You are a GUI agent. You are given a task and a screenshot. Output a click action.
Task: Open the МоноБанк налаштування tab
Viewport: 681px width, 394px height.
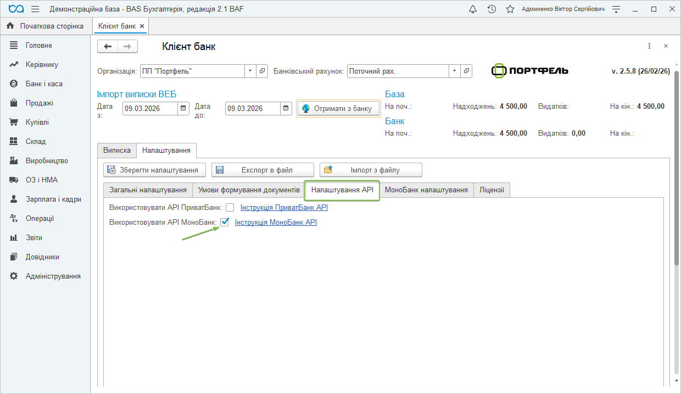pyautogui.click(x=426, y=190)
